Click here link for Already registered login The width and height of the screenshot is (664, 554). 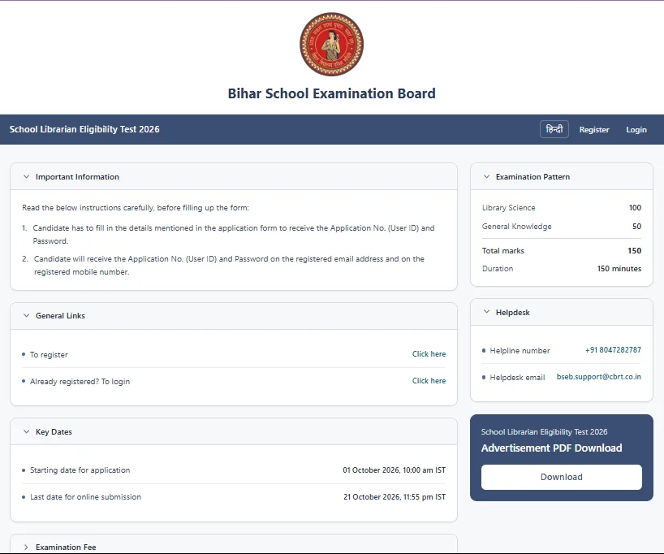tap(429, 381)
